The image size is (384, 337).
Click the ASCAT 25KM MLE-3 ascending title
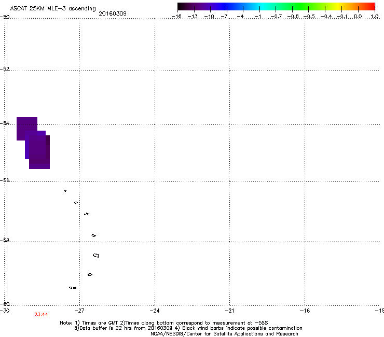coord(53,8)
